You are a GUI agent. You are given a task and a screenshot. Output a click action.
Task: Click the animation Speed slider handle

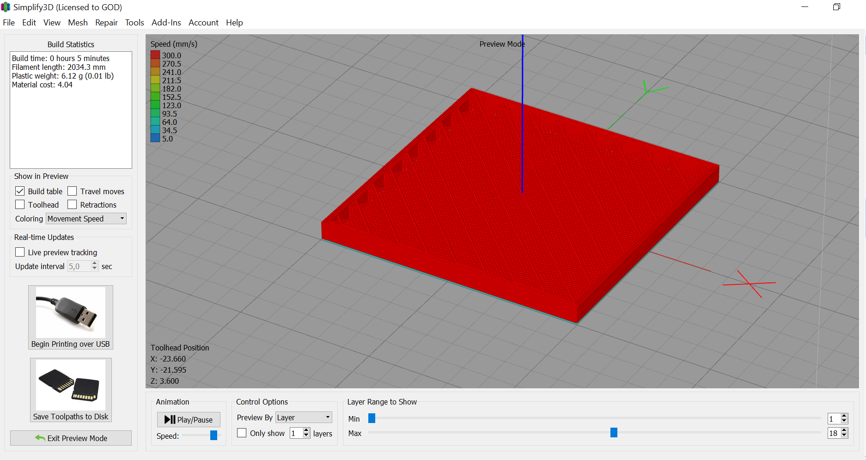click(x=213, y=435)
